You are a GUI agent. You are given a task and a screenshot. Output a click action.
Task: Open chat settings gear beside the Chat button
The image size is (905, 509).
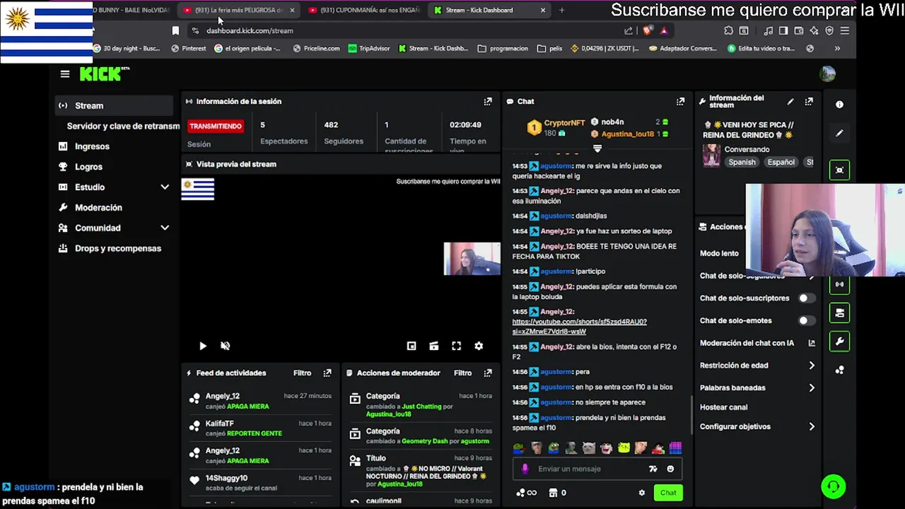(x=642, y=493)
